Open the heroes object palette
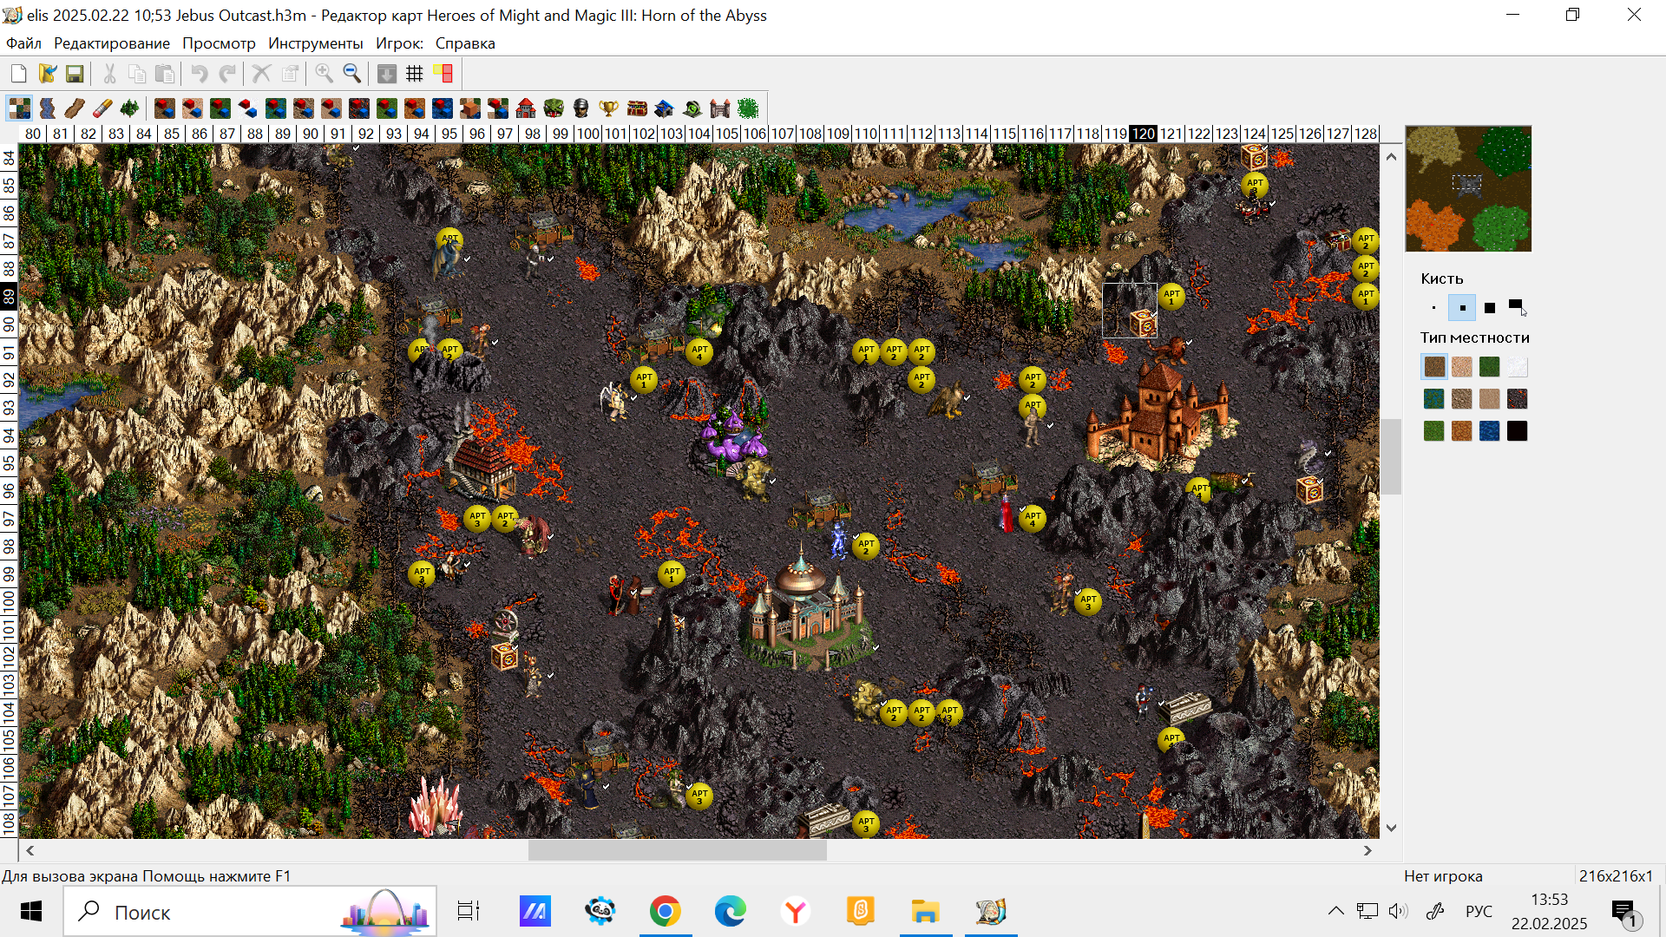 click(581, 108)
